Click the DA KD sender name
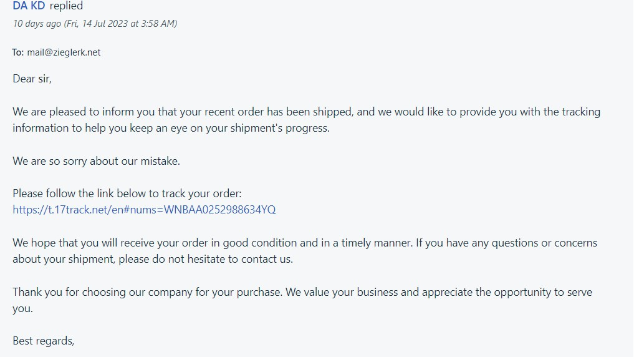Viewport: 634px width, 357px height. coord(29,6)
